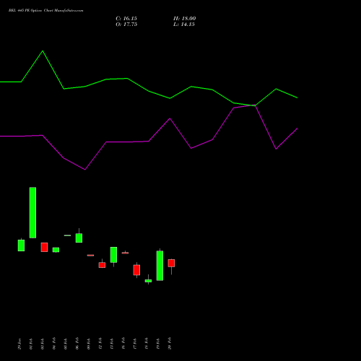Click the low value L: 14.15

[x=184, y=25]
